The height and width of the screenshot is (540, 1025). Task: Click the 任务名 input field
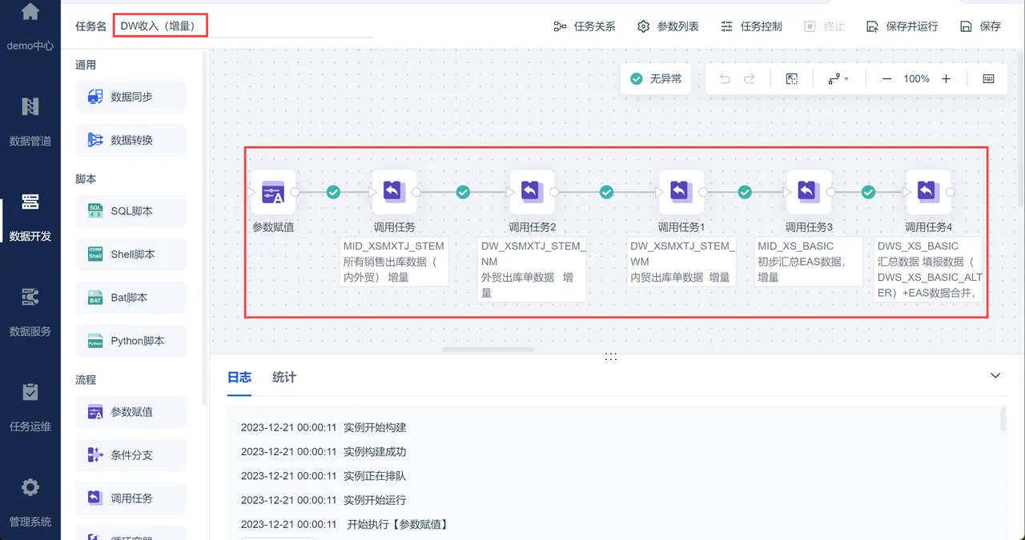click(243, 26)
